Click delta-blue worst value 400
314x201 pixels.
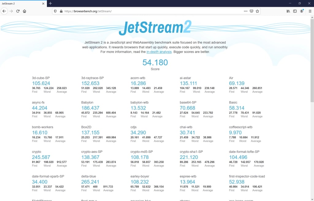pos(95,187)
